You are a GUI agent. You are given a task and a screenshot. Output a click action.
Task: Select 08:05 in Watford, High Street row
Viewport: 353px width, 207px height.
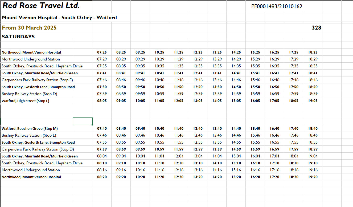(x=102, y=101)
